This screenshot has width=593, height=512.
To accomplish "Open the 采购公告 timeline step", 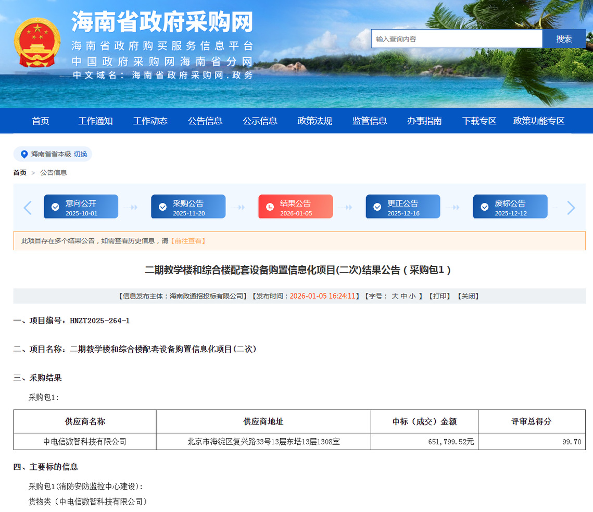I will coord(188,207).
